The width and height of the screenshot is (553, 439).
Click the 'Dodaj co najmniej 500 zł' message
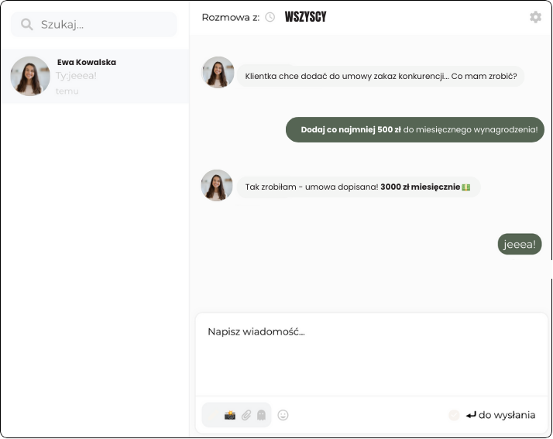pos(415,129)
